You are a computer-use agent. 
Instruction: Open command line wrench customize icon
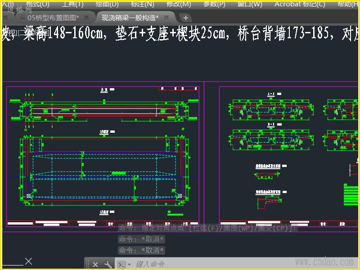click(108, 265)
